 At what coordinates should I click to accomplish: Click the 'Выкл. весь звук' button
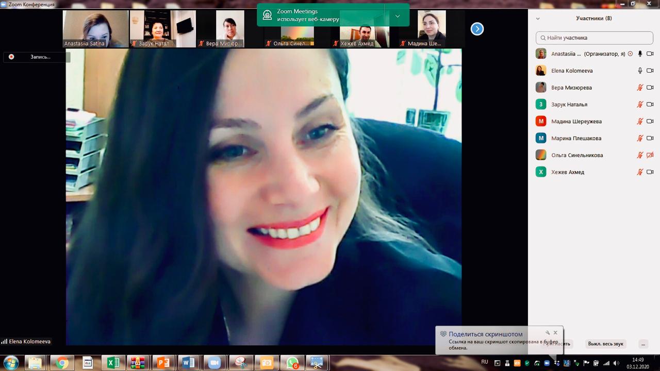pos(605,344)
